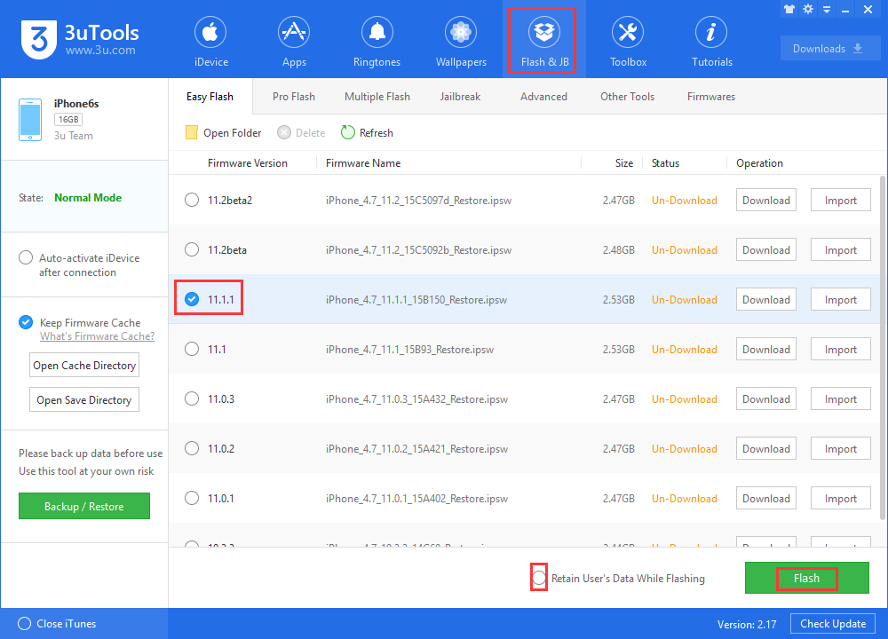
Task: Select firmware 11.1.1 radio button
Action: pyautogui.click(x=192, y=299)
